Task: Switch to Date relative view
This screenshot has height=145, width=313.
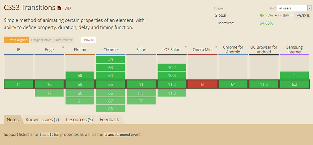Action: (x=64, y=40)
